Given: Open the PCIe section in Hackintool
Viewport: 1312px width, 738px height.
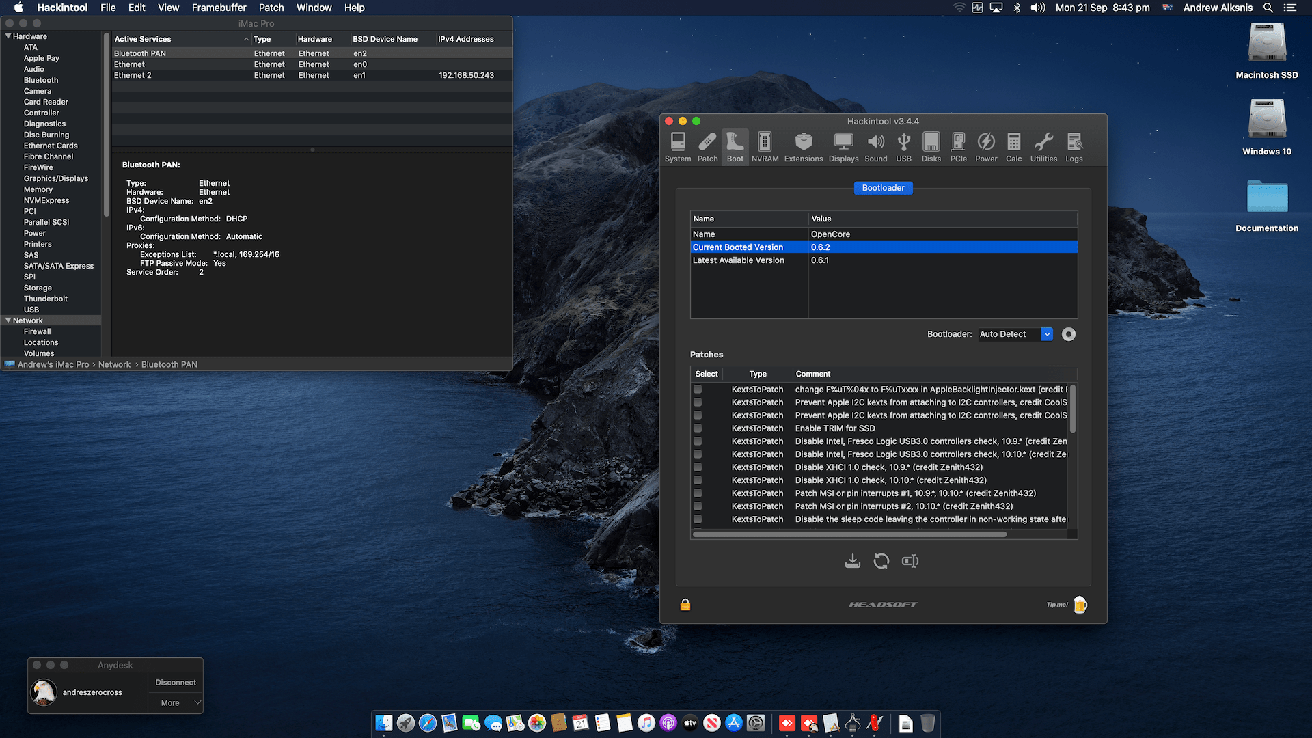Looking at the screenshot, I should 959,147.
